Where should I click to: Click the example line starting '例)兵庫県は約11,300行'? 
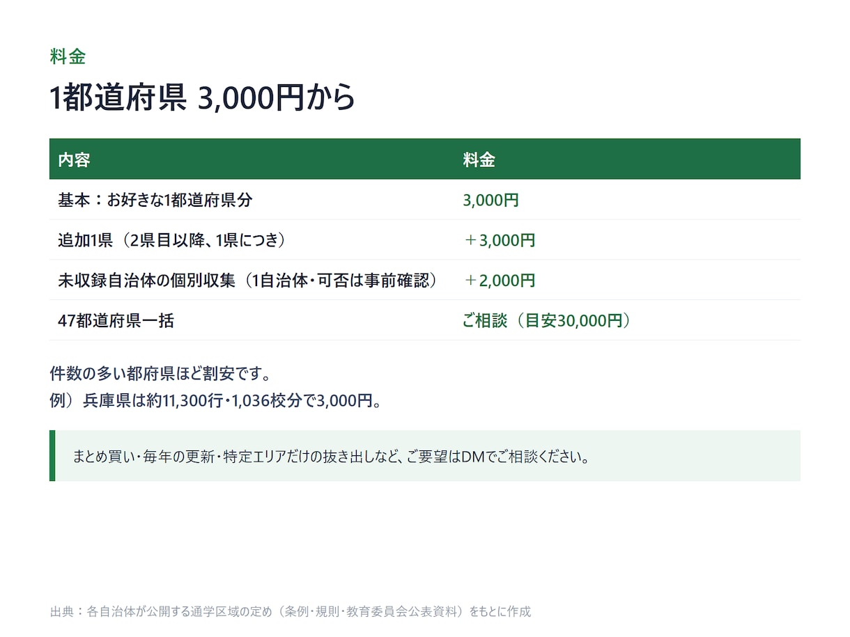[216, 402]
